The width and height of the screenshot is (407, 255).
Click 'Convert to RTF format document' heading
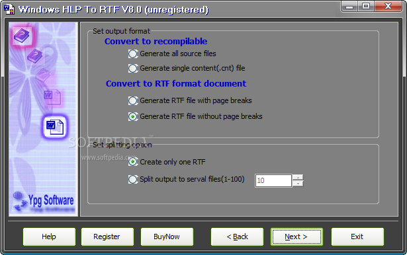176,84
